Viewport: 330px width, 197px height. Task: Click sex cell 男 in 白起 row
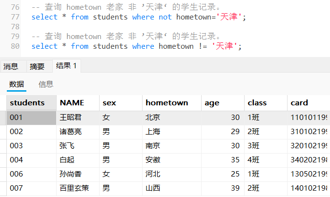pos(121,160)
